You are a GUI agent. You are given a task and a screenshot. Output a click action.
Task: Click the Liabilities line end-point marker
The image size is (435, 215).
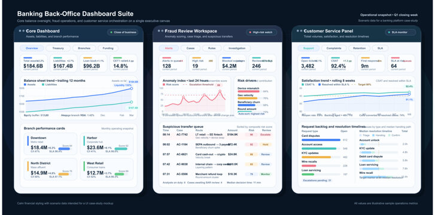[132, 102]
